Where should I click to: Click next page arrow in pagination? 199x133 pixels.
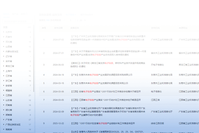click(84, 20)
